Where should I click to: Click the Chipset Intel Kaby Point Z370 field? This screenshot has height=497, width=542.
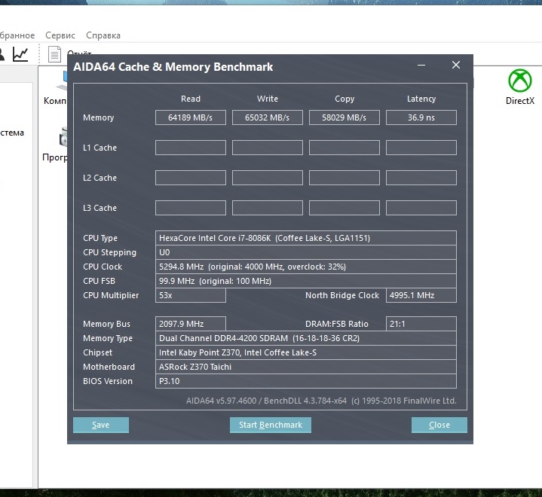tap(306, 352)
